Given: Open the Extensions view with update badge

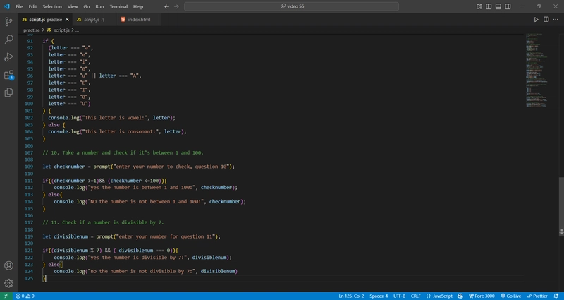Looking at the screenshot, I should (8, 75).
